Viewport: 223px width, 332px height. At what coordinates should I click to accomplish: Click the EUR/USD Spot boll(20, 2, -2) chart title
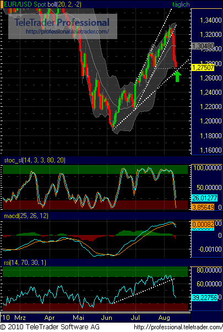coord(42,4)
